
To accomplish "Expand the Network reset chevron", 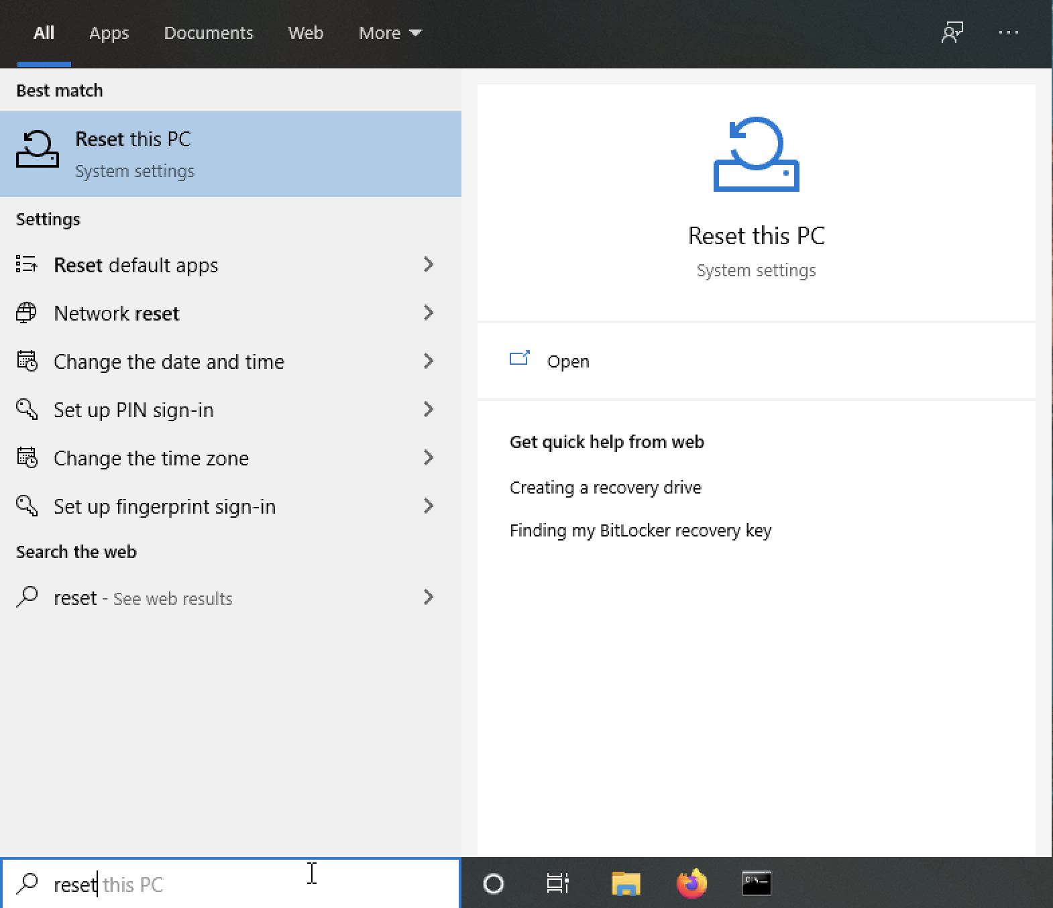I will 429,313.
